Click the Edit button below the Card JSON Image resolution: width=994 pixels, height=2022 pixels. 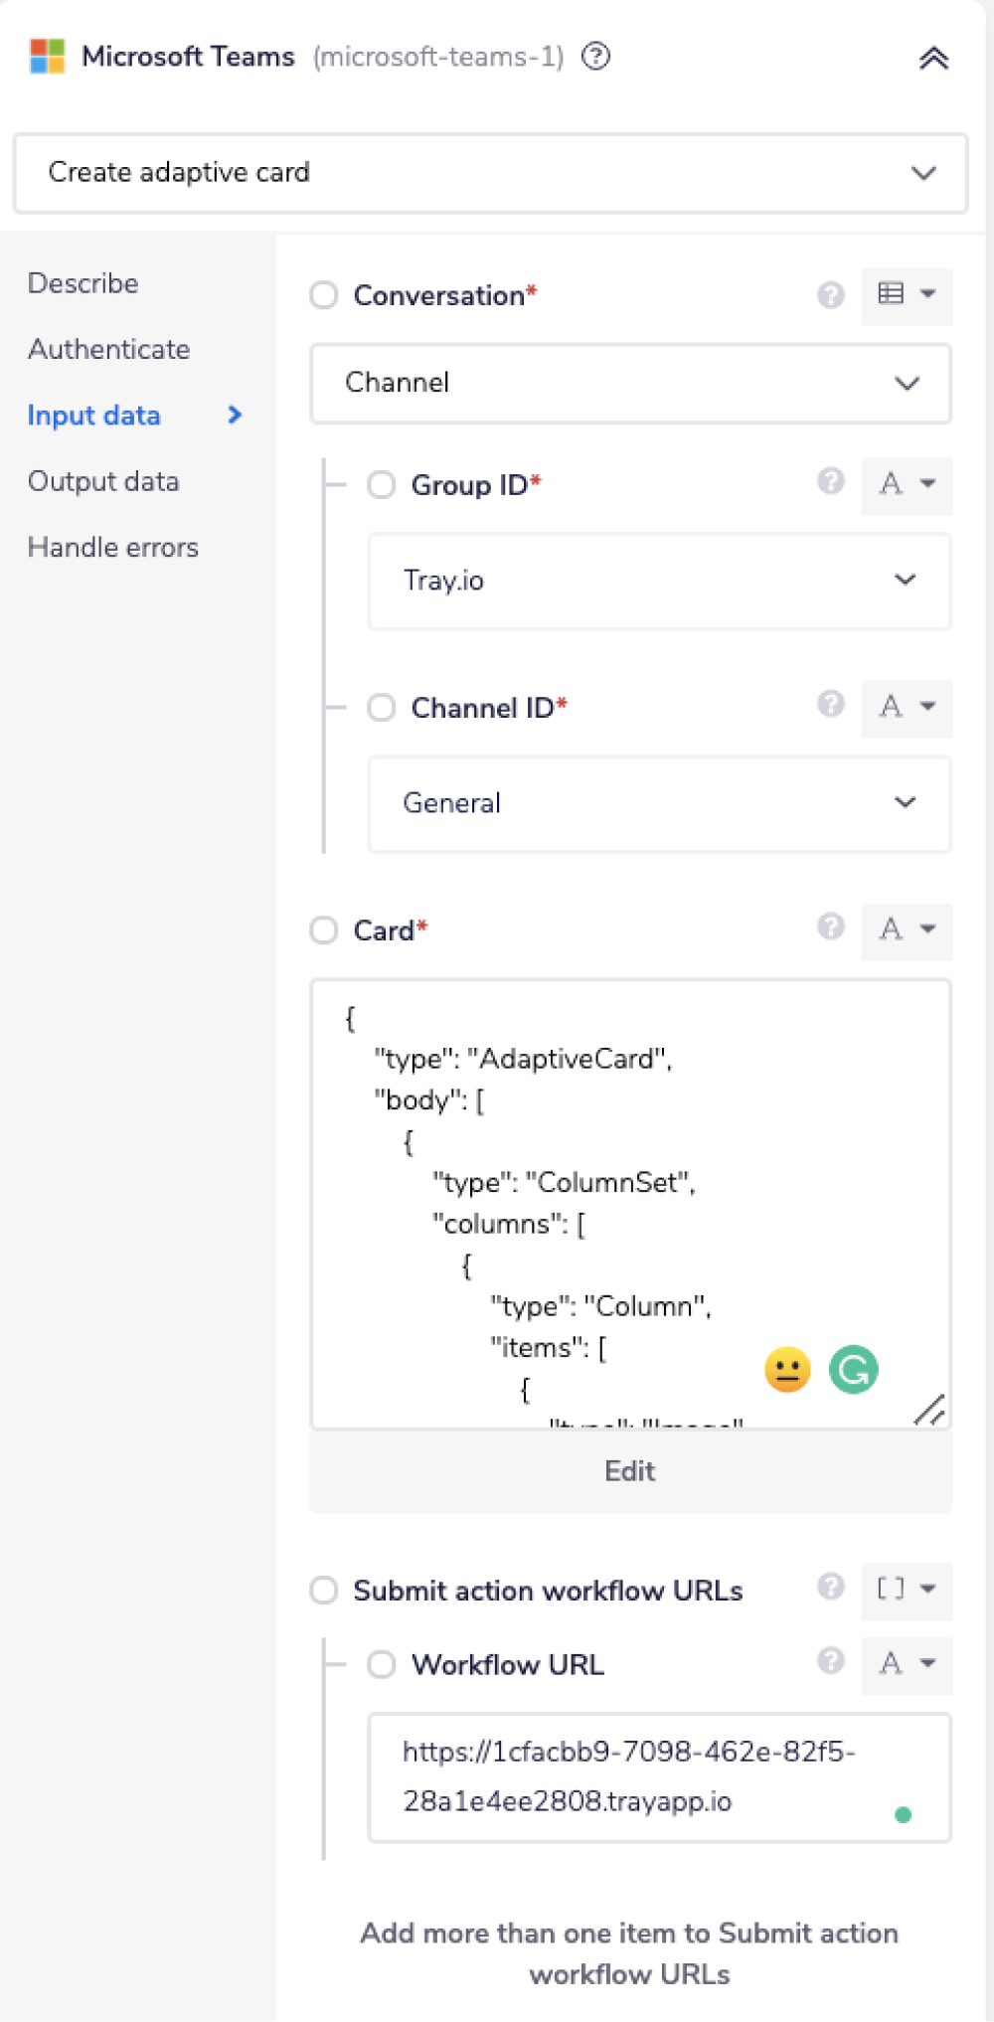point(629,1471)
